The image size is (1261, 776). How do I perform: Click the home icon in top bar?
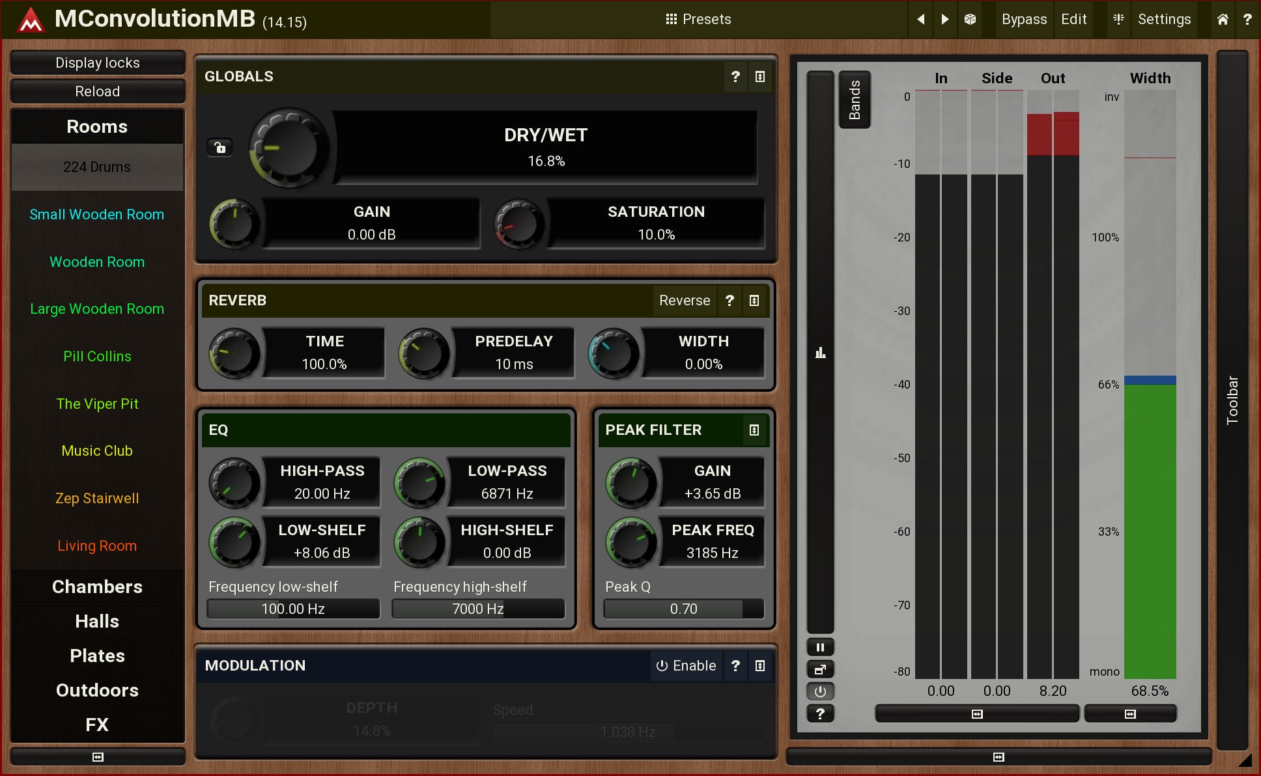[1223, 19]
